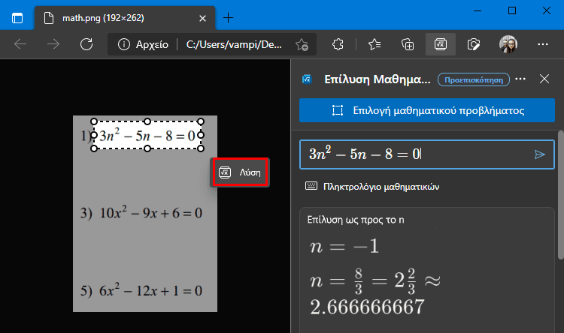The width and height of the screenshot is (564, 333).
Task: Toggle the Math Solver toolbar button
Action: coord(441,44)
